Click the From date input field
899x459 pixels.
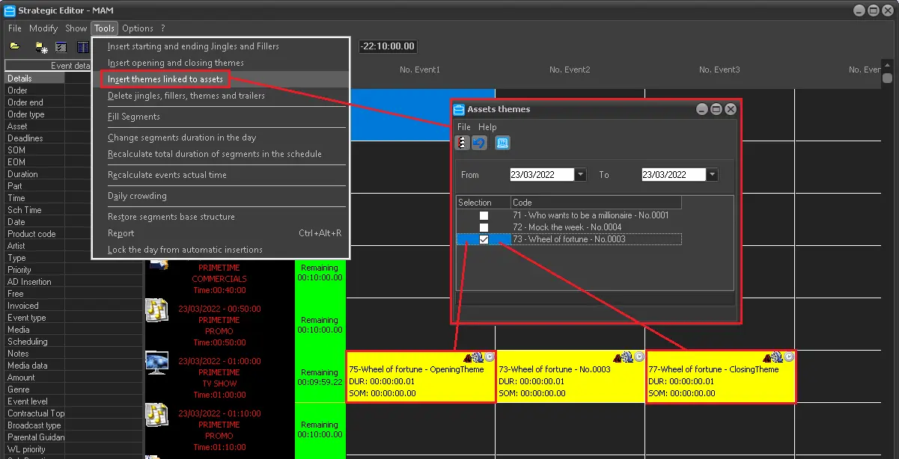pyautogui.click(x=540, y=175)
